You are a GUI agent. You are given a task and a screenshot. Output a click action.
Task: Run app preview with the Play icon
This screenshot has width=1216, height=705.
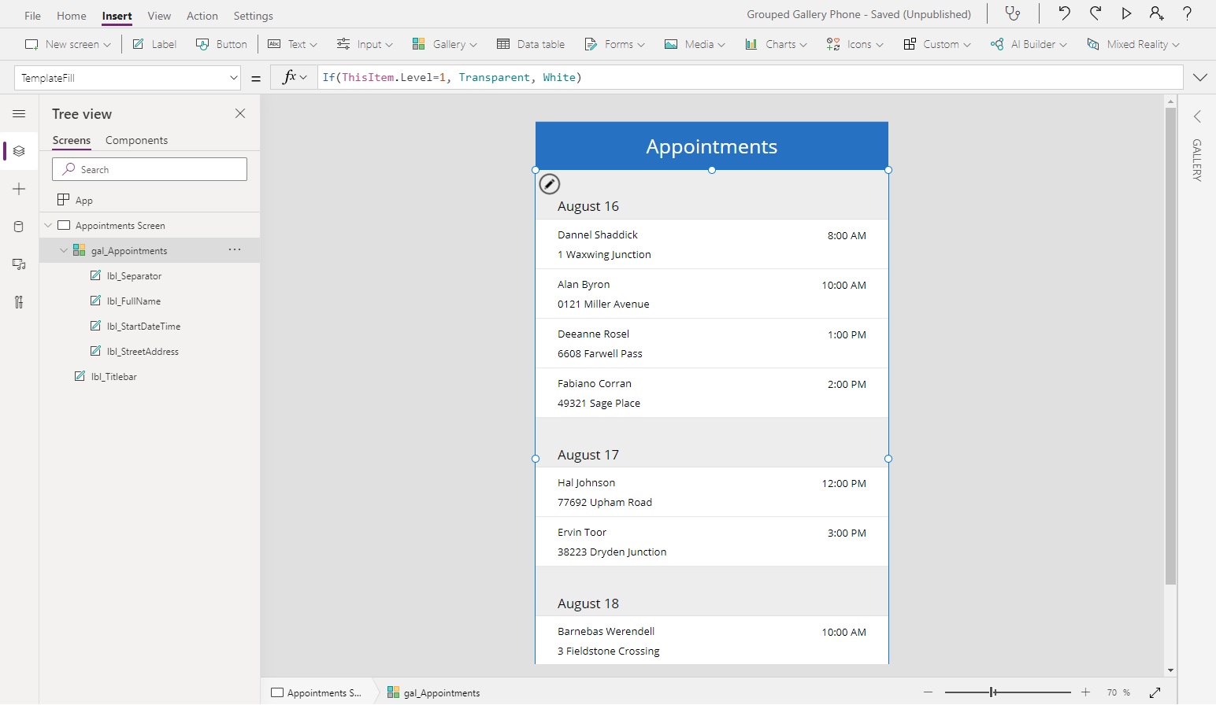(x=1126, y=13)
